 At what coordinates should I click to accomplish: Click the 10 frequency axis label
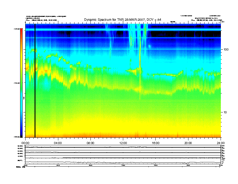click(225, 112)
